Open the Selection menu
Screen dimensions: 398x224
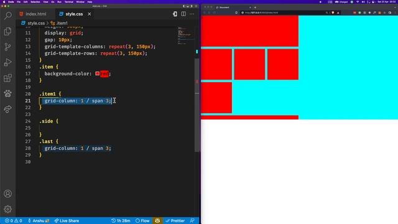35,2
